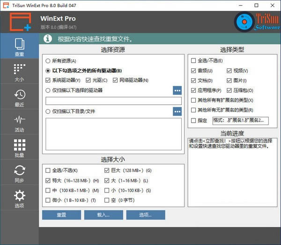Choose 仅扫描以下目录/文件 radio option
281x245 pixels.
(48, 111)
